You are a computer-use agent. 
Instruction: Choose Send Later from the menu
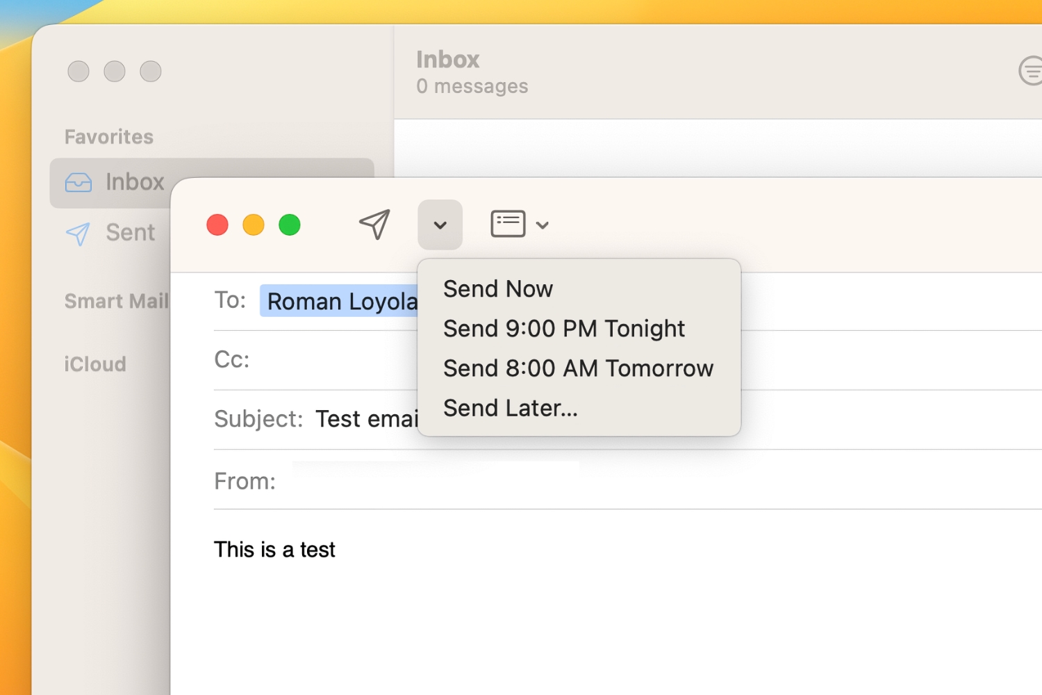coord(510,408)
